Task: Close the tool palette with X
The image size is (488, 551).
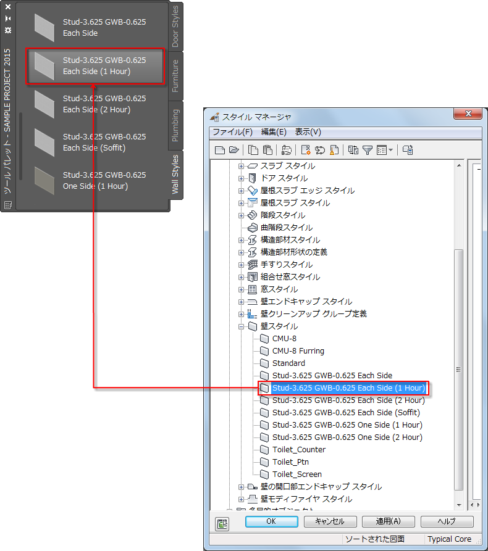Action: point(8,7)
